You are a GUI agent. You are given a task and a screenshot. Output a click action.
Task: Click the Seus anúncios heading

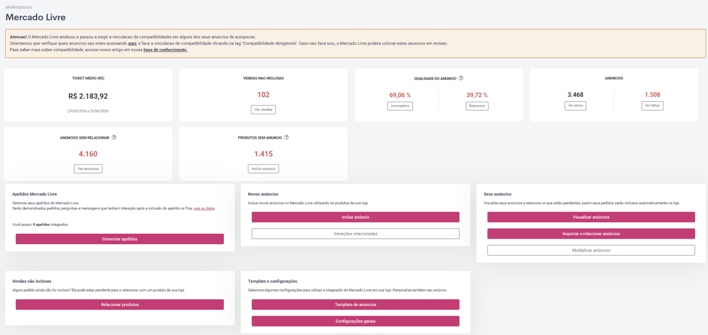point(497,194)
